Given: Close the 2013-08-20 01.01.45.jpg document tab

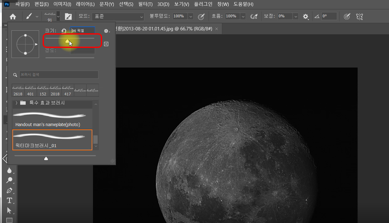Looking at the screenshot, I should (x=217, y=29).
